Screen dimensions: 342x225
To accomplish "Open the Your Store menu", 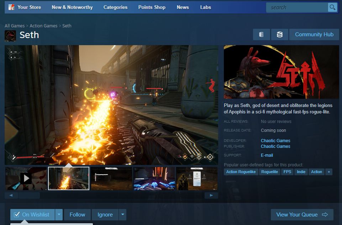I will (x=29, y=7).
